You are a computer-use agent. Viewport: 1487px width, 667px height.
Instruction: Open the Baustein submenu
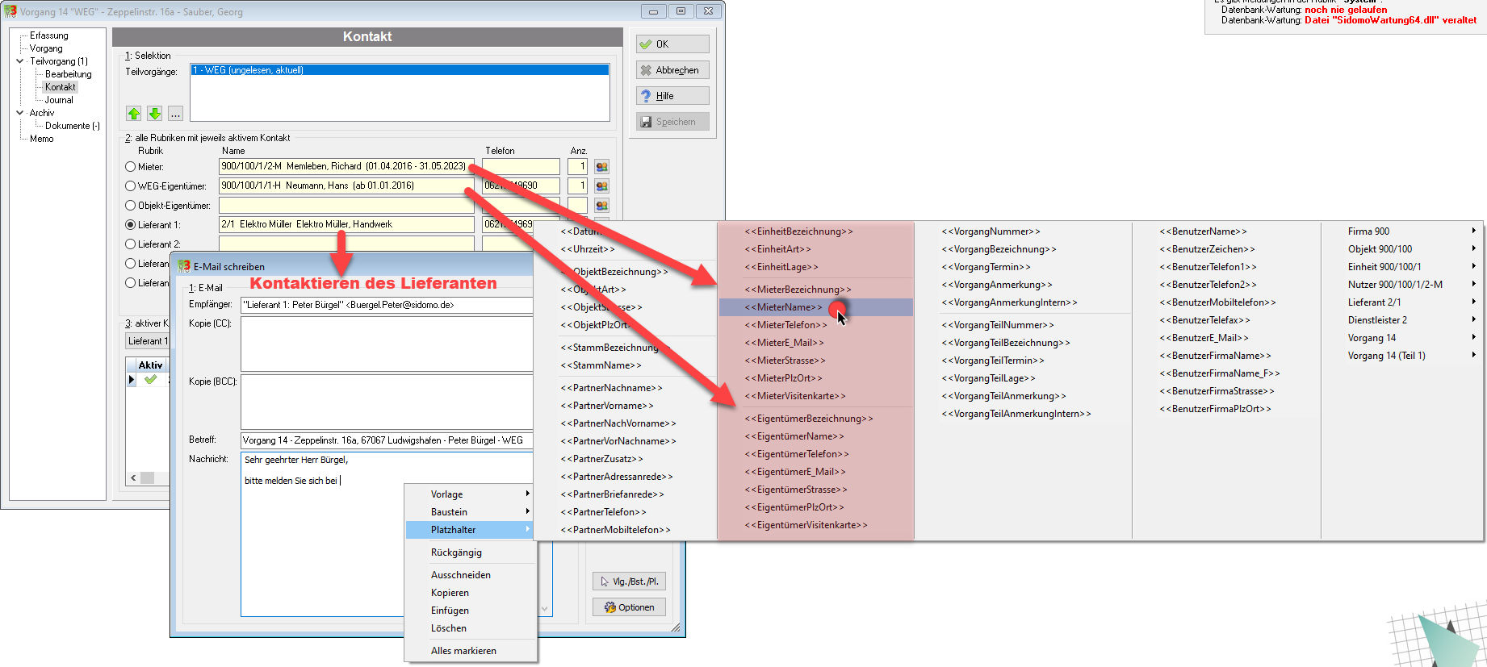(x=471, y=512)
